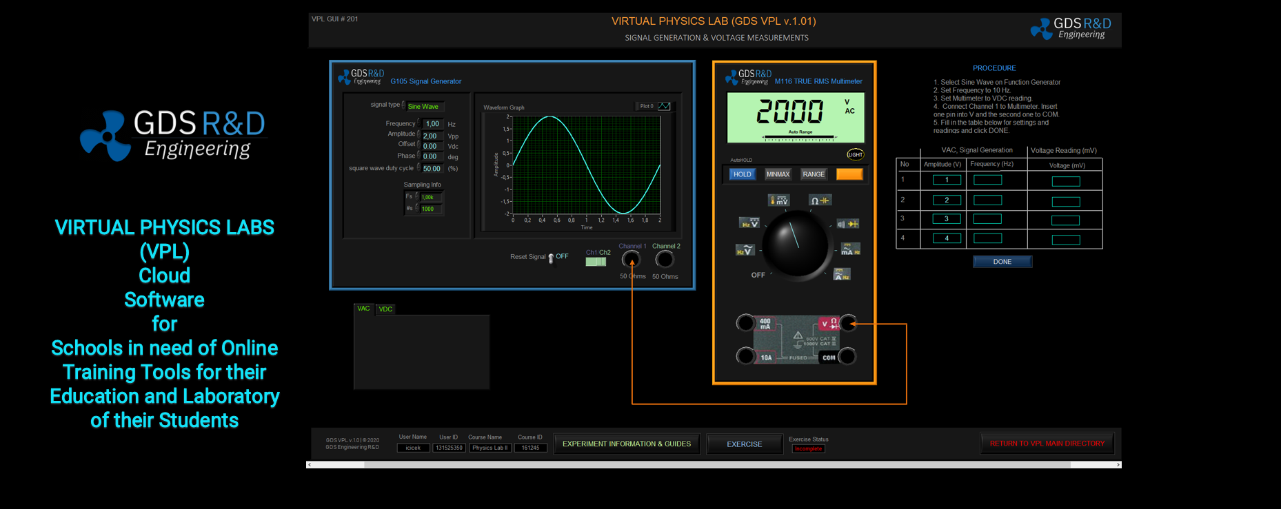1281x509 pixels.
Task: Click the Fs sampling stepper arrows
Action: (x=416, y=196)
